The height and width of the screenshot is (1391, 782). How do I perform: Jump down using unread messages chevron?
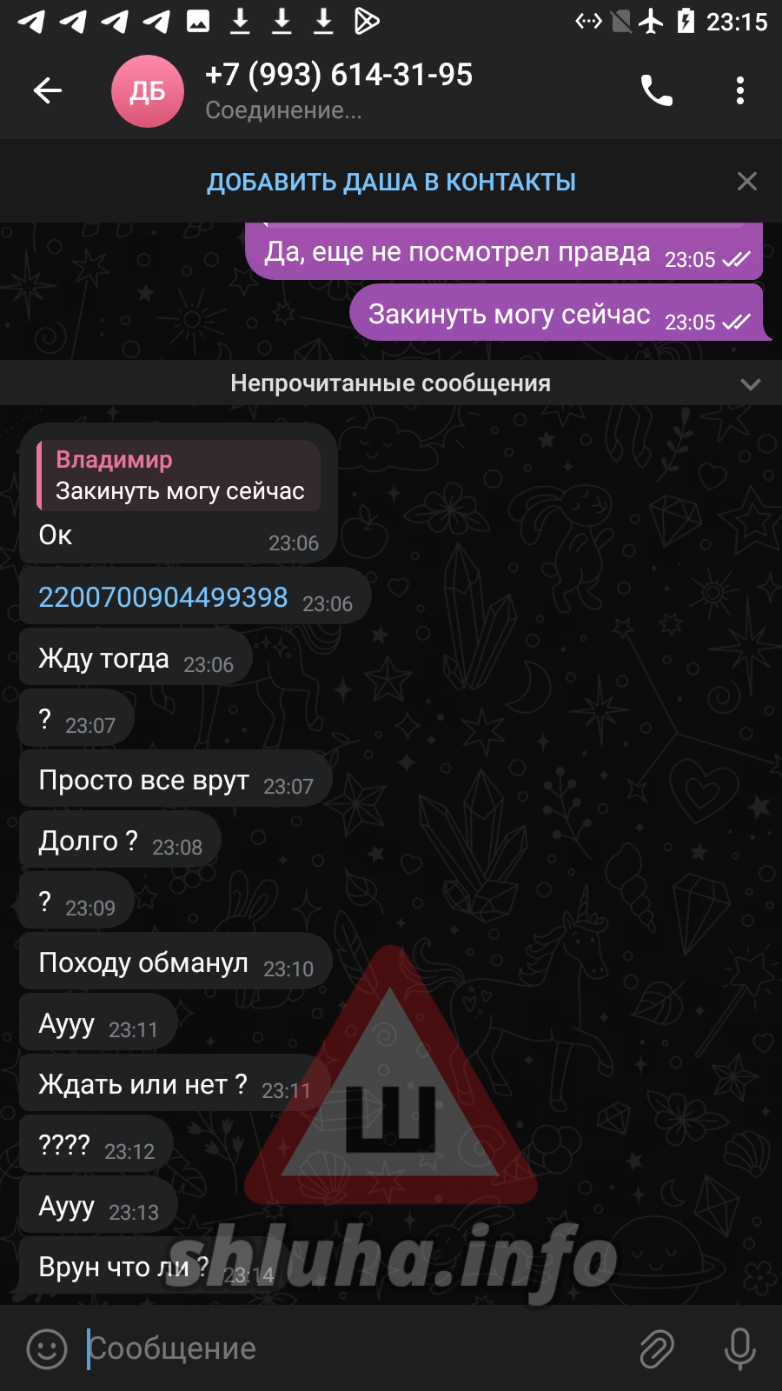(751, 384)
